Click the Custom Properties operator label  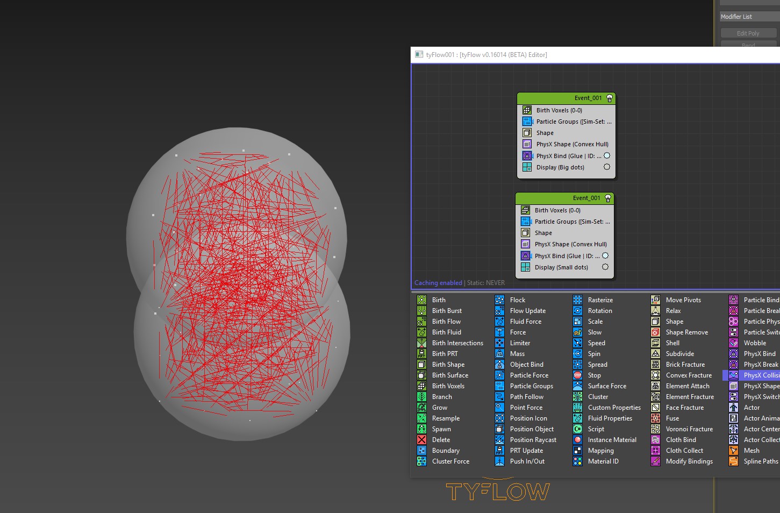(614, 408)
